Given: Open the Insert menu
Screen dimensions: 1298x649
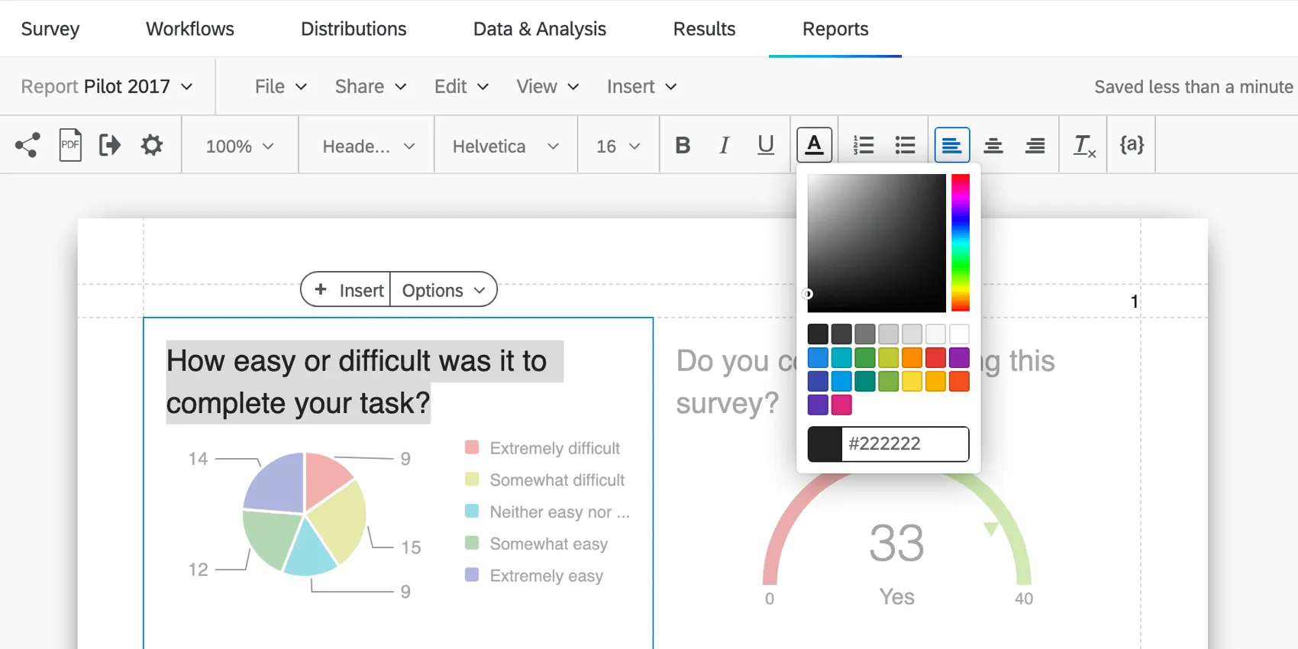Looking at the screenshot, I should coord(640,86).
